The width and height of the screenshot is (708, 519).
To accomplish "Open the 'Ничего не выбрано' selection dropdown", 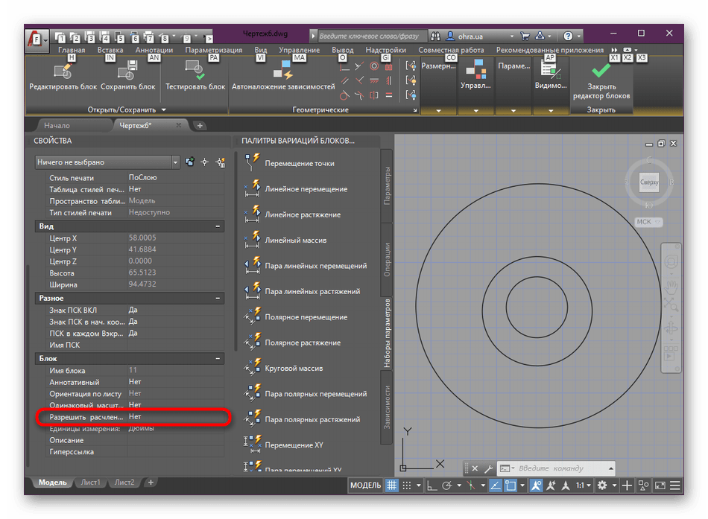I will pyautogui.click(x=175, y=162).
